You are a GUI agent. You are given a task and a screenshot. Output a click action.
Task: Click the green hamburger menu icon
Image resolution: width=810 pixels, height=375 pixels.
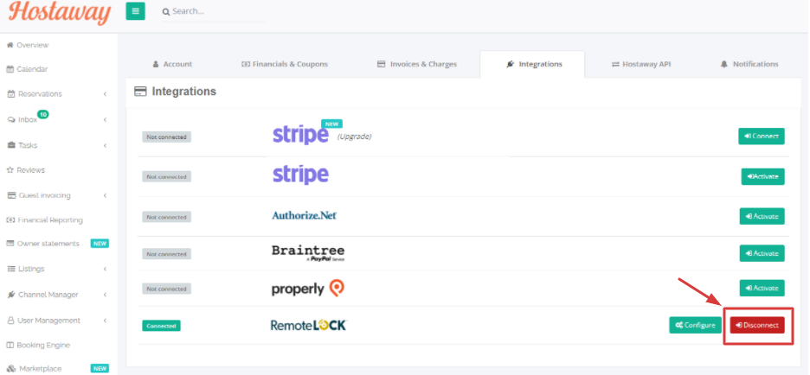click(135, 11)
